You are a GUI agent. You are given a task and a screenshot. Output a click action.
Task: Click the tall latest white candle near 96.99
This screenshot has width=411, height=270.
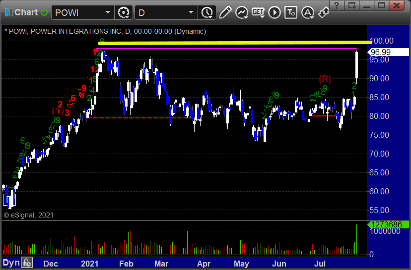(356, 65)
